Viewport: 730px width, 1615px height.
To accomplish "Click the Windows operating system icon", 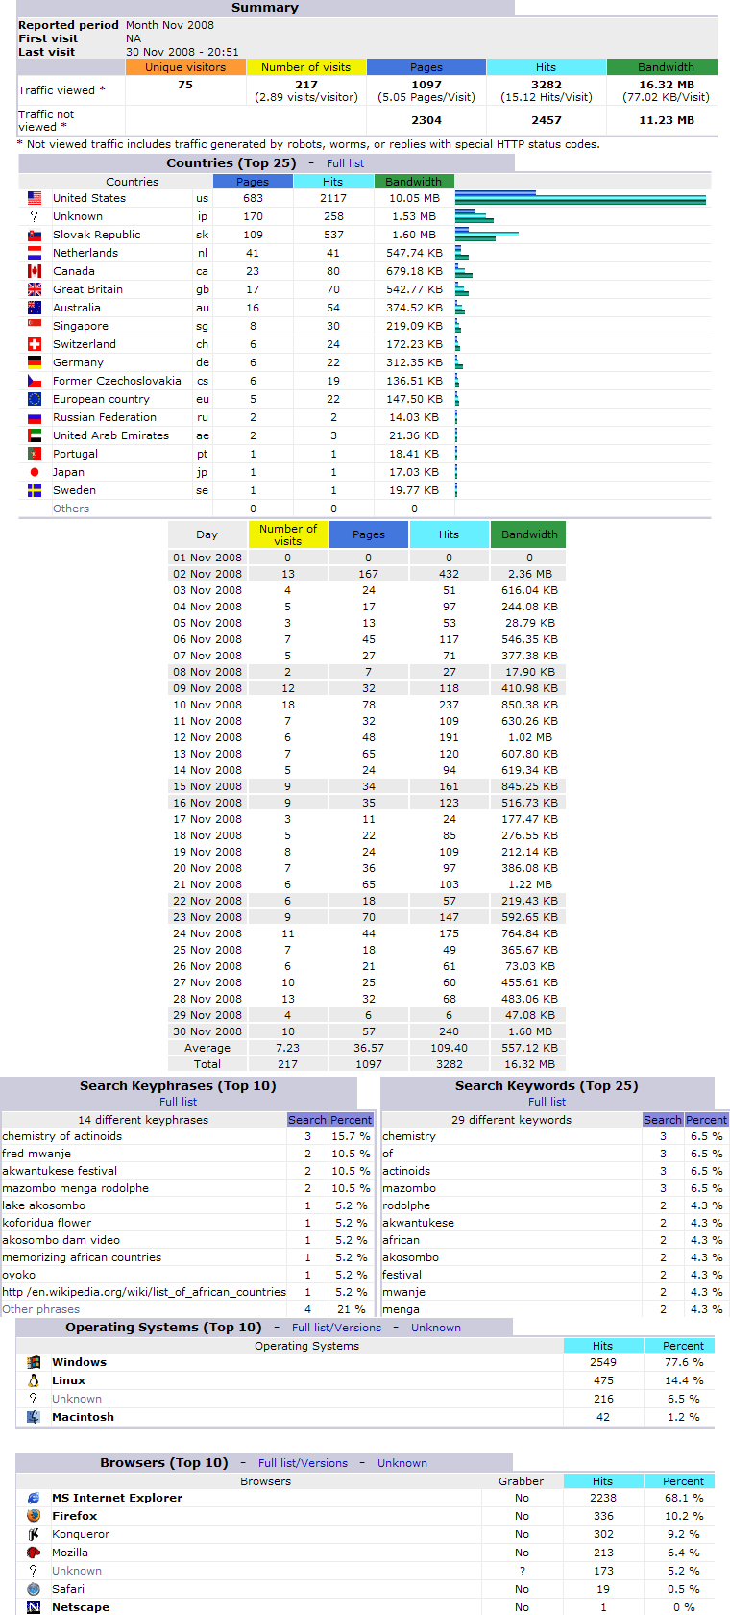I will (x=34, y=1362).
